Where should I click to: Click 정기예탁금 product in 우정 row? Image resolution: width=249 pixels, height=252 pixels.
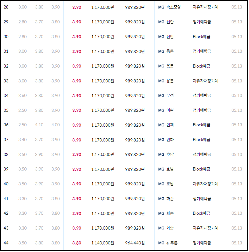point(202,95)
